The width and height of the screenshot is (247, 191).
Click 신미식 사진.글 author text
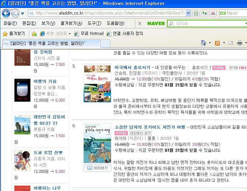(47, 58)
